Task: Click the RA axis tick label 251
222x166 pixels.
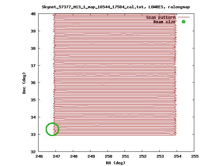Action: [x=126, y=156]
